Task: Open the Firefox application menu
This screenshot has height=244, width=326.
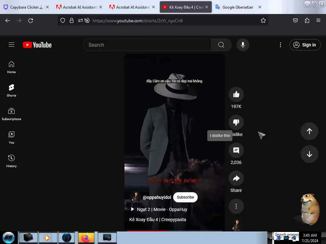Action: coord(318,20)
